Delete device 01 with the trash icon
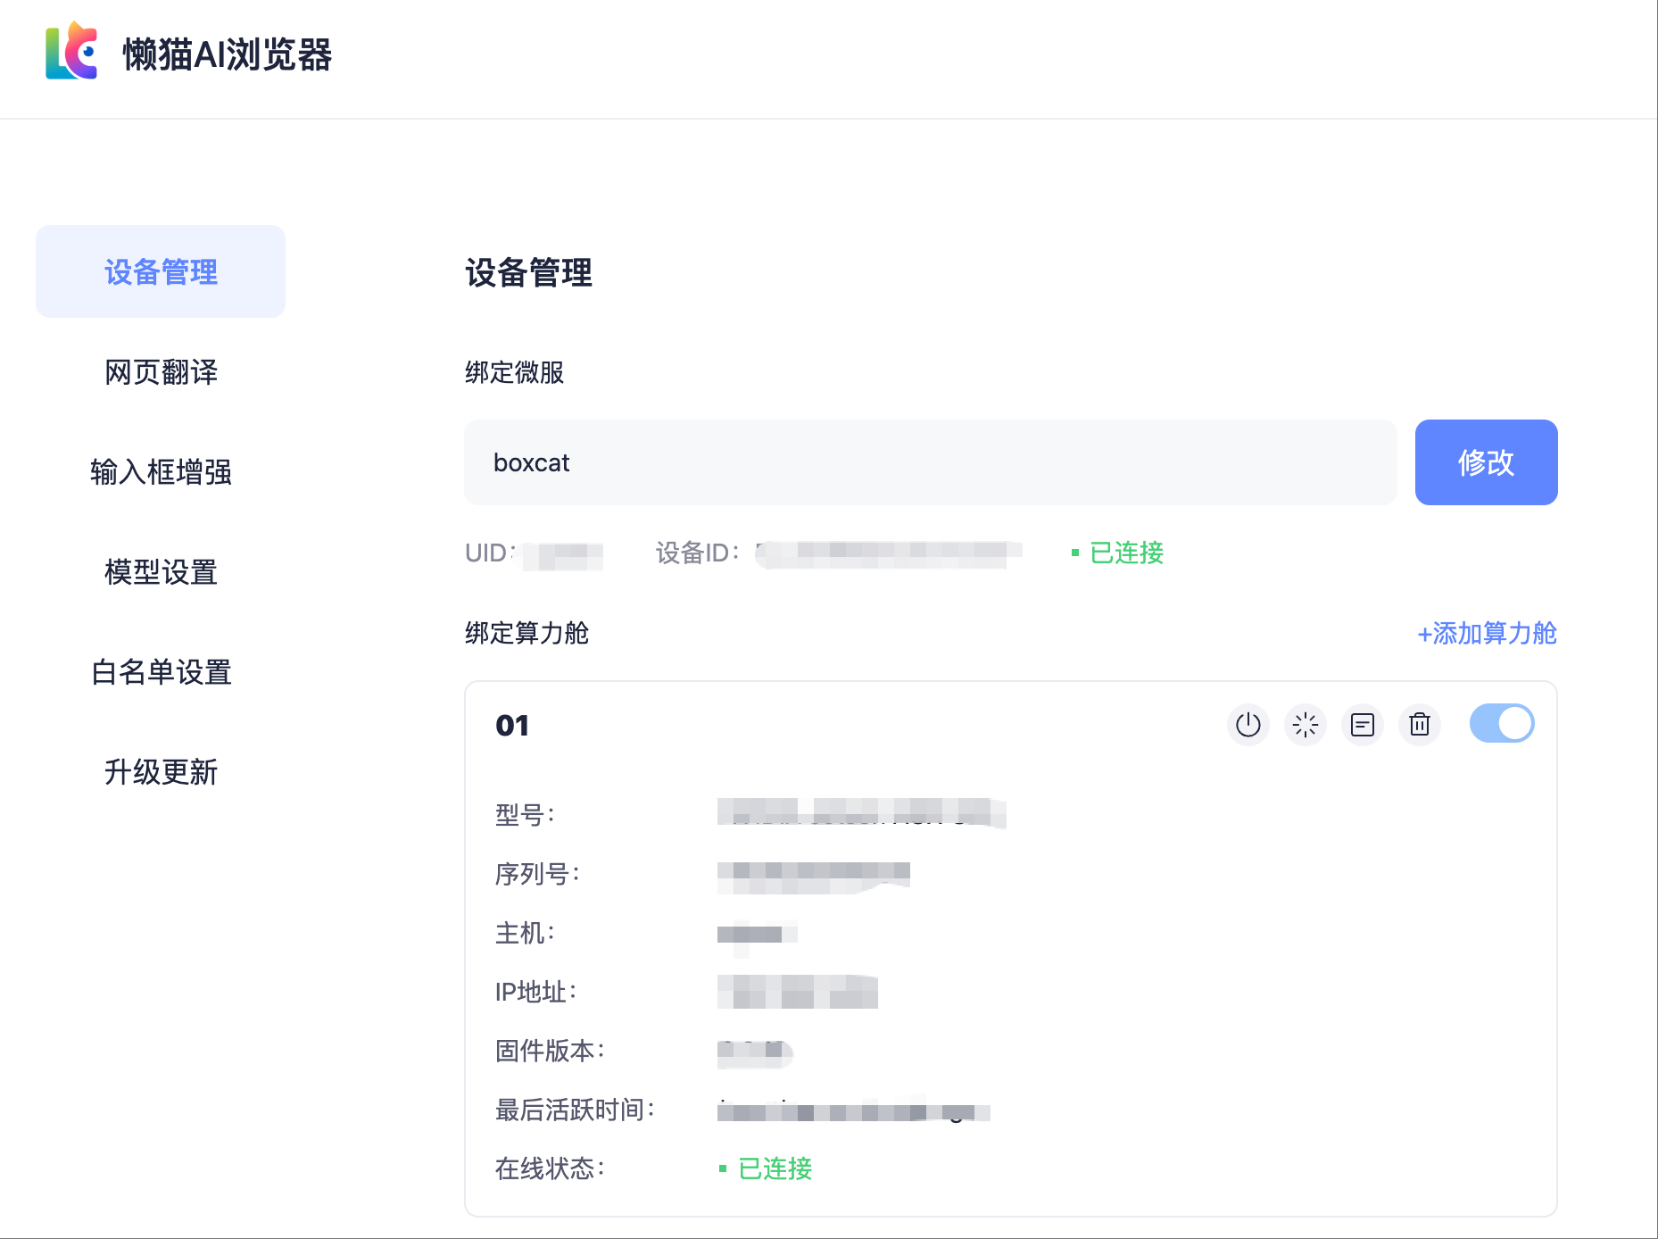 [x=1419, y=725]
